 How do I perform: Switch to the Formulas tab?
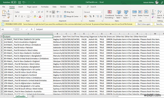[x=45, y=7]
